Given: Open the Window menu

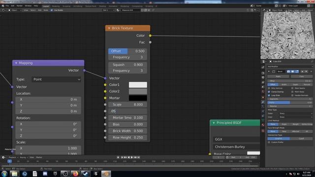Looking at the screenshot, I should point(28,6).
